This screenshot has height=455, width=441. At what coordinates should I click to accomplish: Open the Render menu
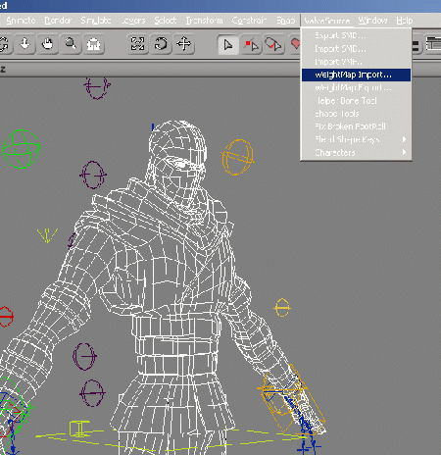coord(58,21)
